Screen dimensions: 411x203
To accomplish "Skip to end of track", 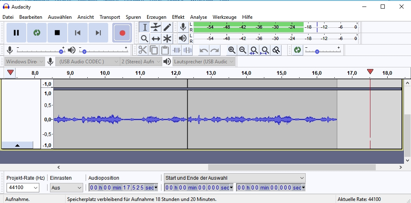I will 98,33.
